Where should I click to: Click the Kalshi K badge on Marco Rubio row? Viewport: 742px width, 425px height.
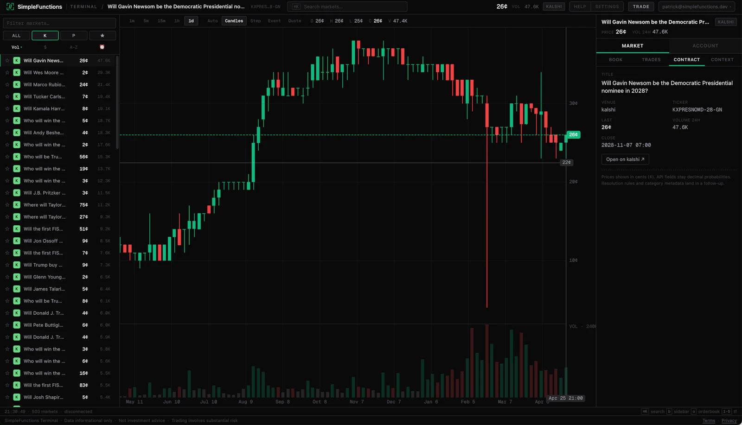click(x=17, y=85)
